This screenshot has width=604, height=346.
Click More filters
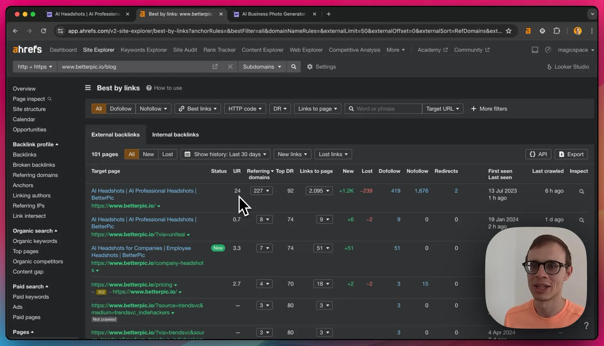coord(489,109)
